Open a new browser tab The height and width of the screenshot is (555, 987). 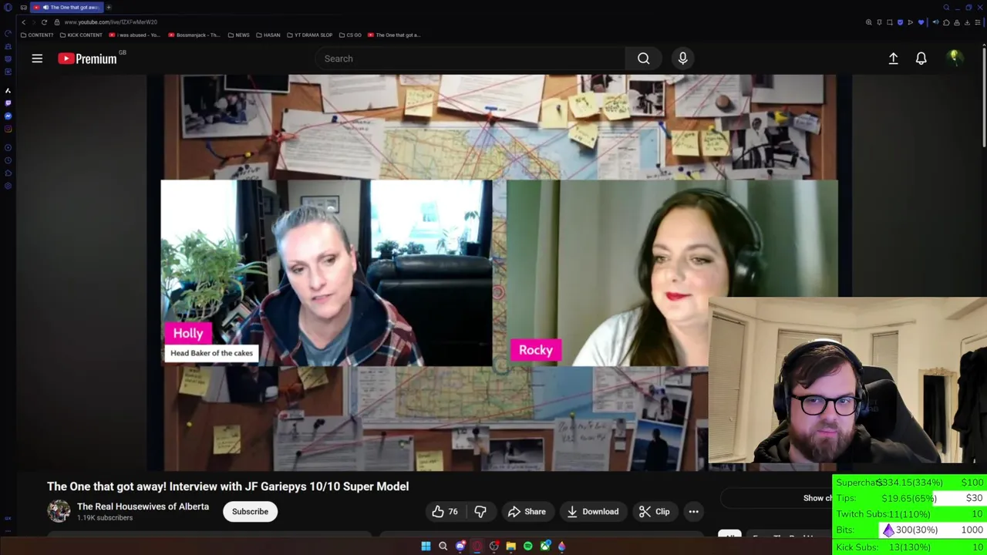(109, 7)
